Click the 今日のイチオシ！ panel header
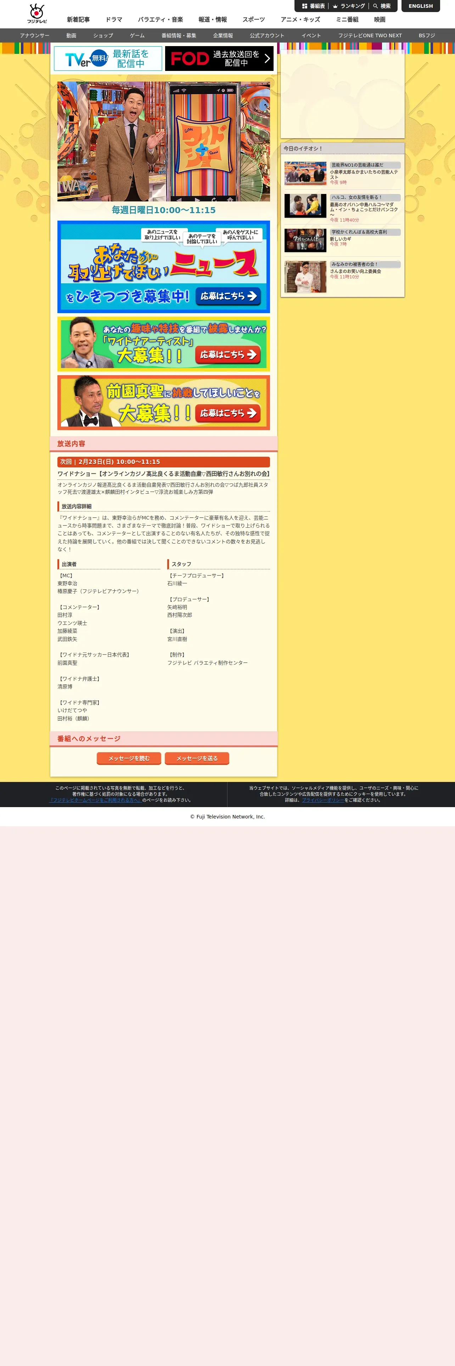The width and height of the screenshot is (455, 1366). coord(342,149)
